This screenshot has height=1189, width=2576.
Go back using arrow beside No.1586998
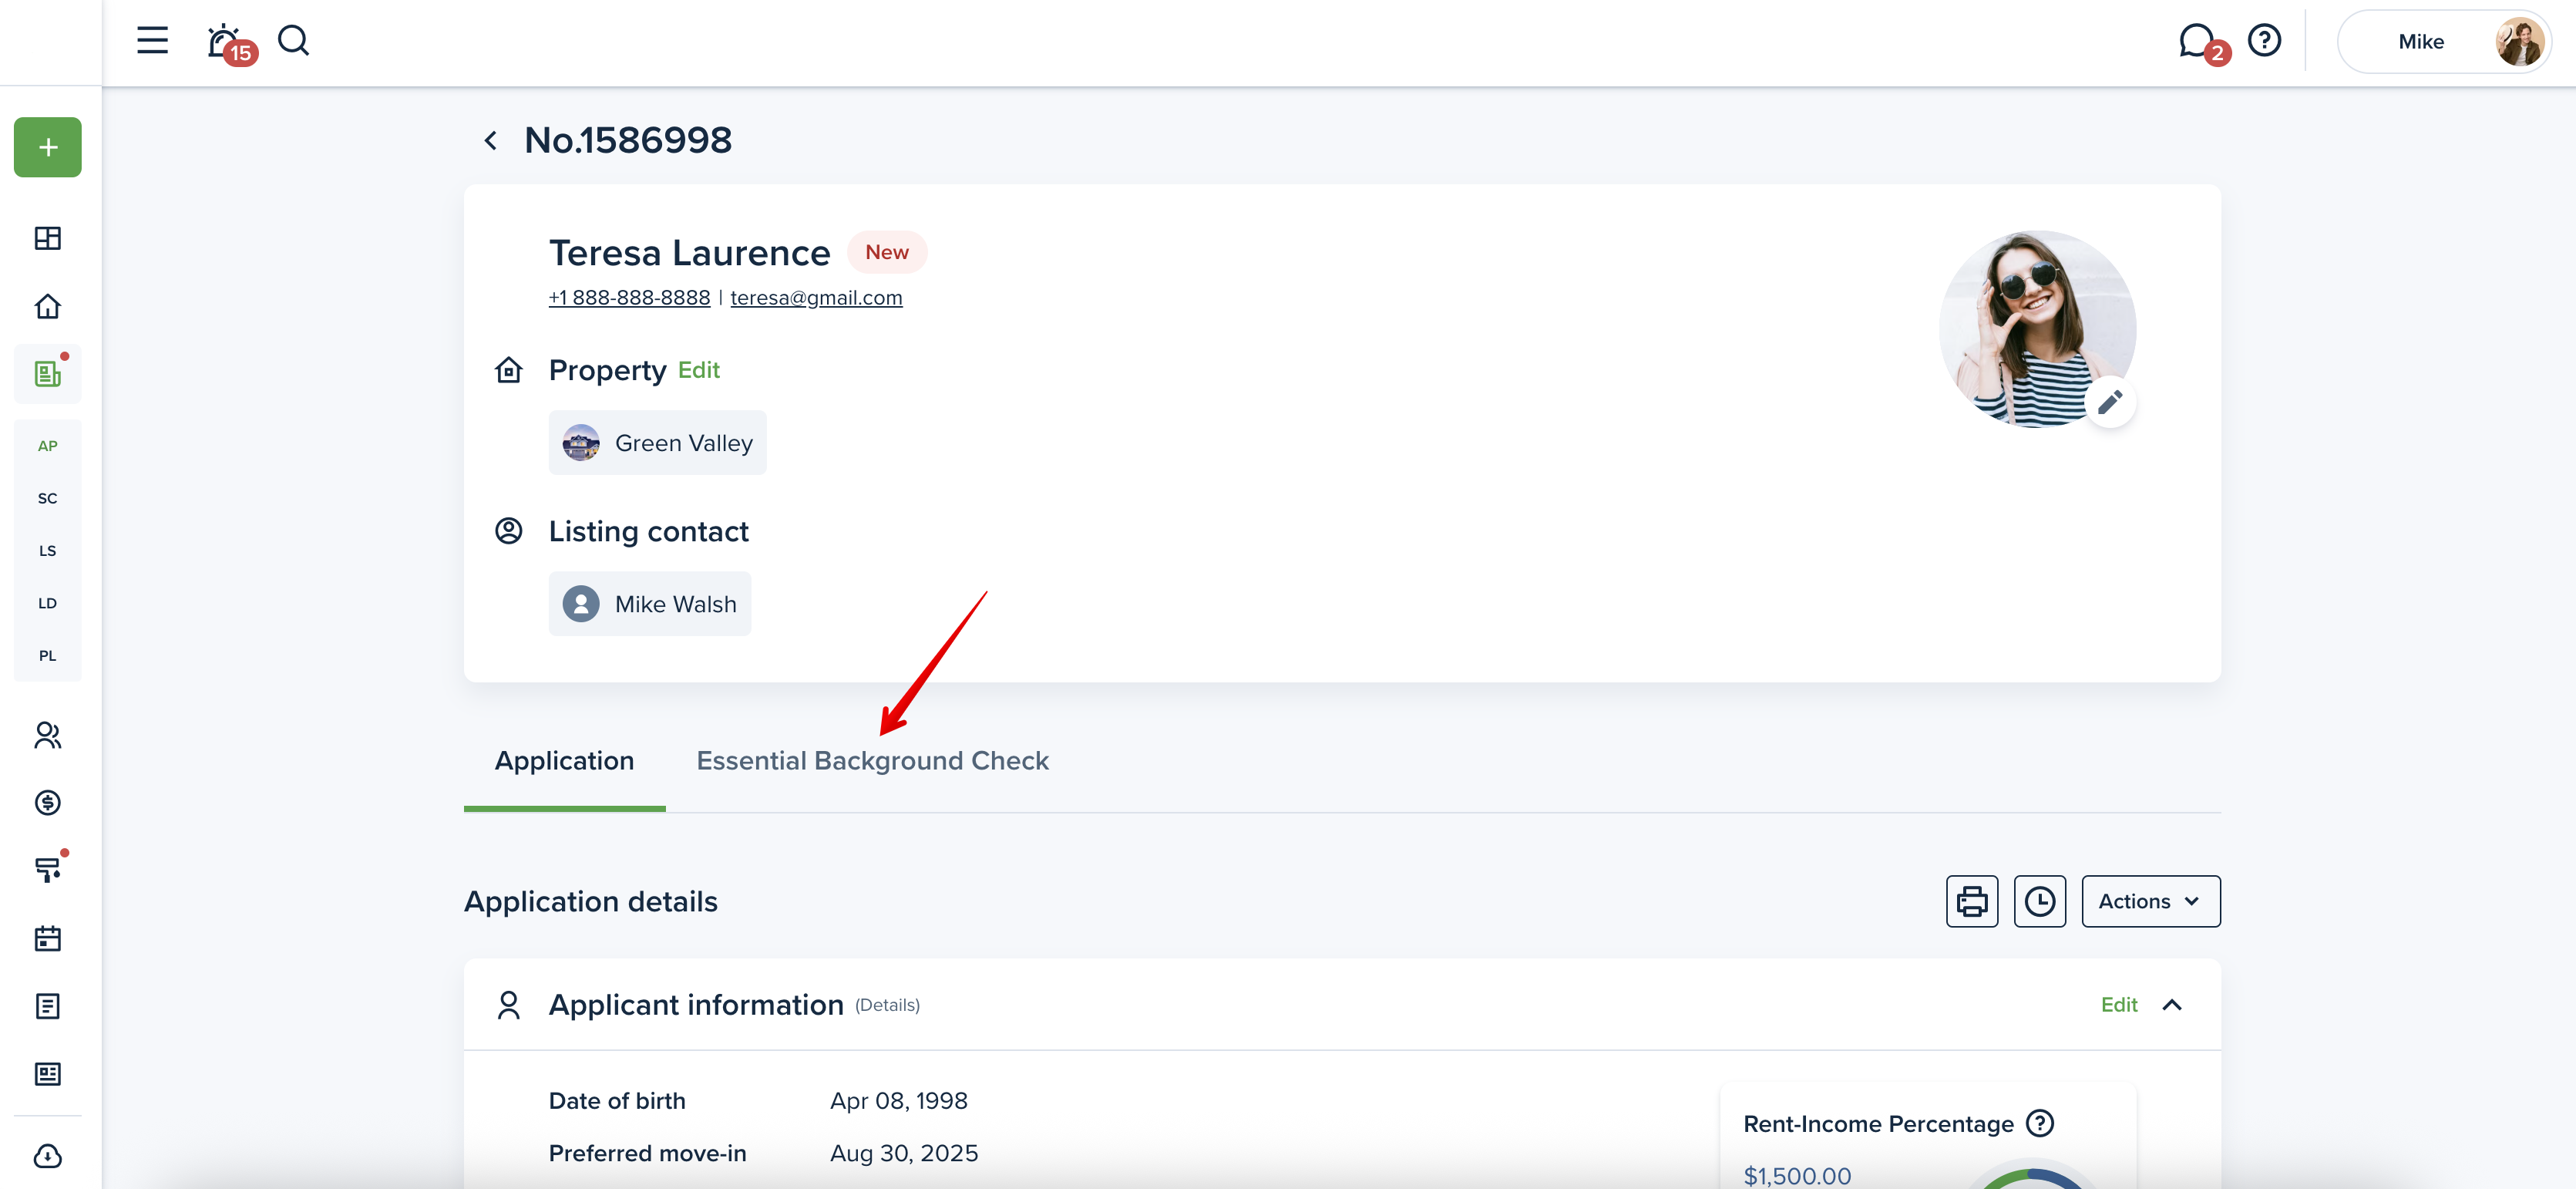(490, 141)
